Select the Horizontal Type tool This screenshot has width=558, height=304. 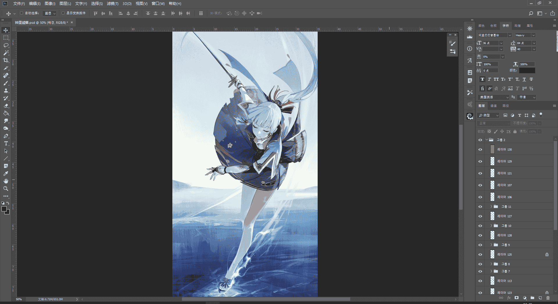[6, 143]
